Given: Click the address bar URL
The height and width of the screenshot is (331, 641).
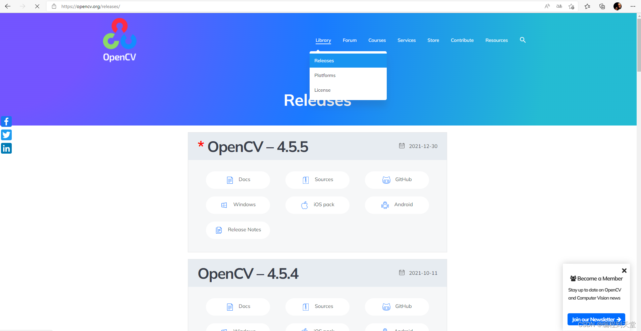Looking at the screenshot, I should point(91,6).
